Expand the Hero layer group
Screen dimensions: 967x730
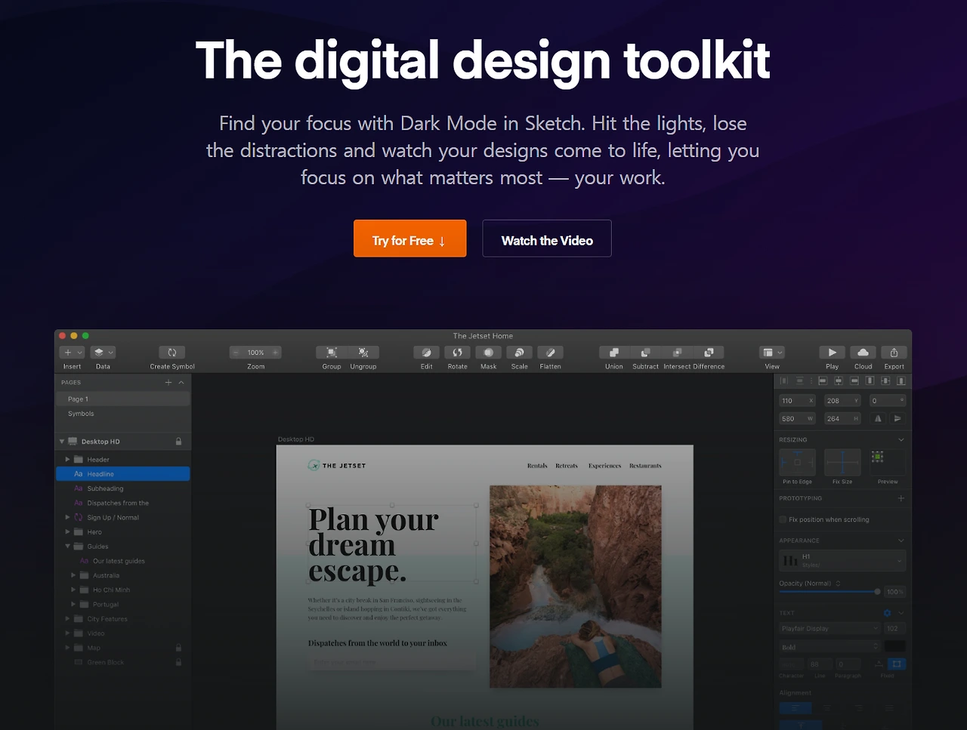tap(67, 532)
